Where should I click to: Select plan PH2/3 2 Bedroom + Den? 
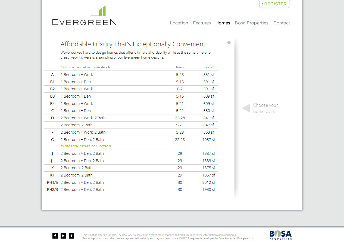pyautogui.click(x=131, y=190)
